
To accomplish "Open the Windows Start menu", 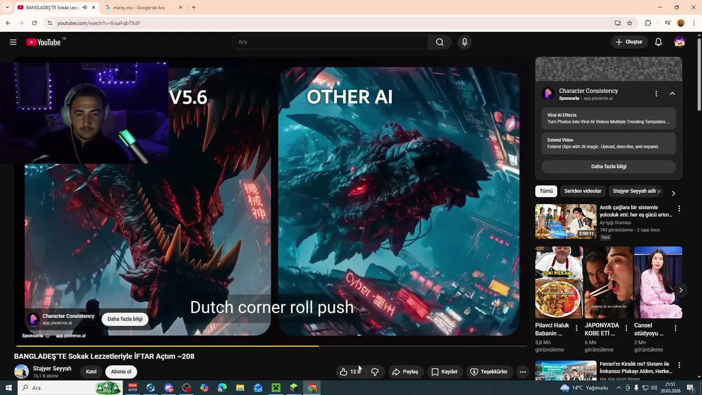I will tap(8, 388).
